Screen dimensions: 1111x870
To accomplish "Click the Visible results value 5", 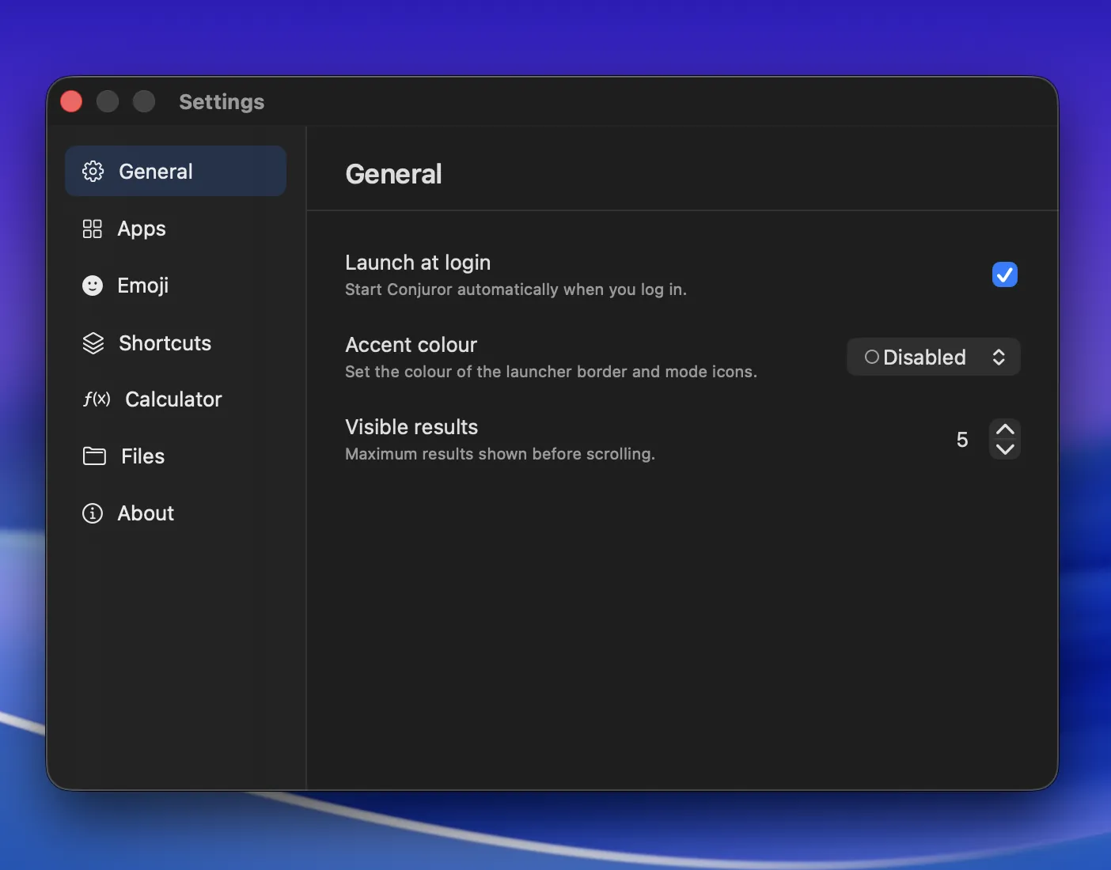I will coord(962,440).
